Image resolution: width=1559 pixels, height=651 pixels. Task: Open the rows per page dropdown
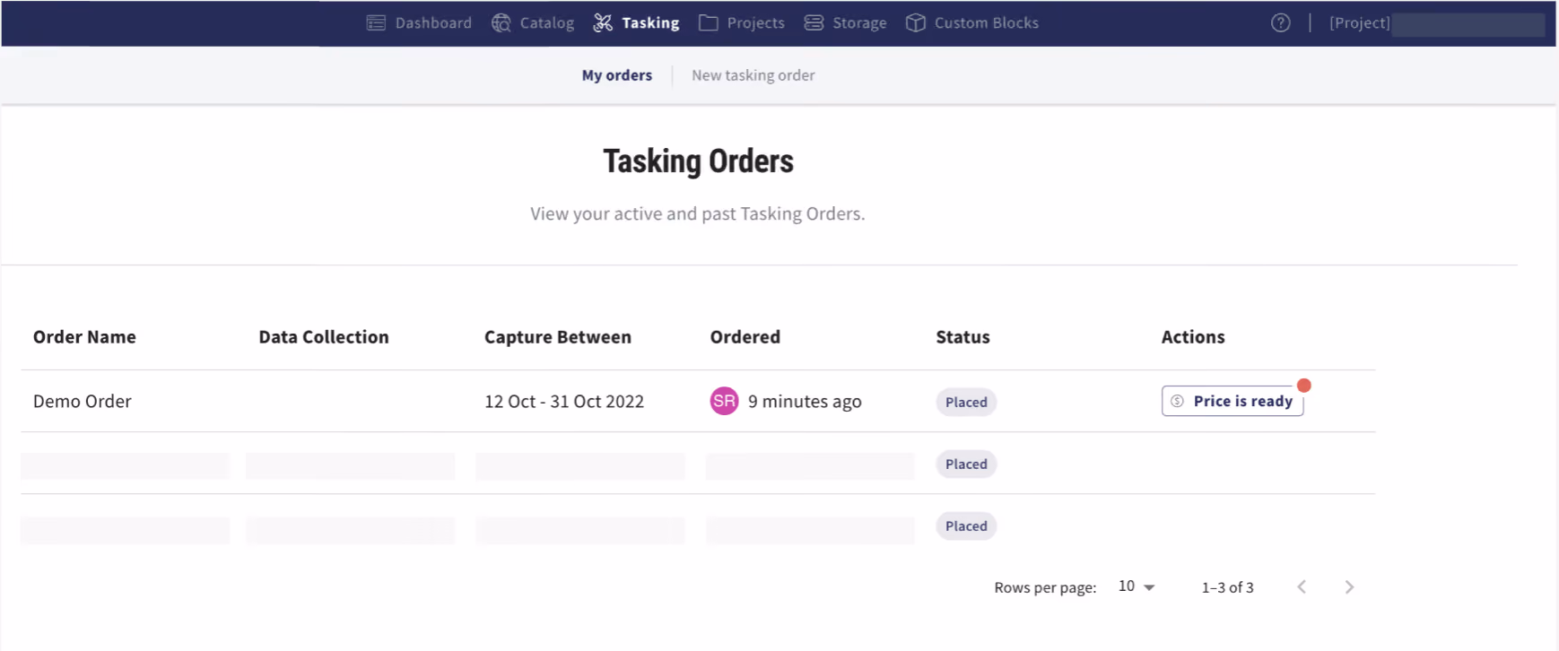click(1137, 586)
